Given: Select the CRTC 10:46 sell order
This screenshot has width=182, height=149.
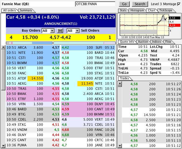Looking at the screenshot, I should tap(88, 140).
